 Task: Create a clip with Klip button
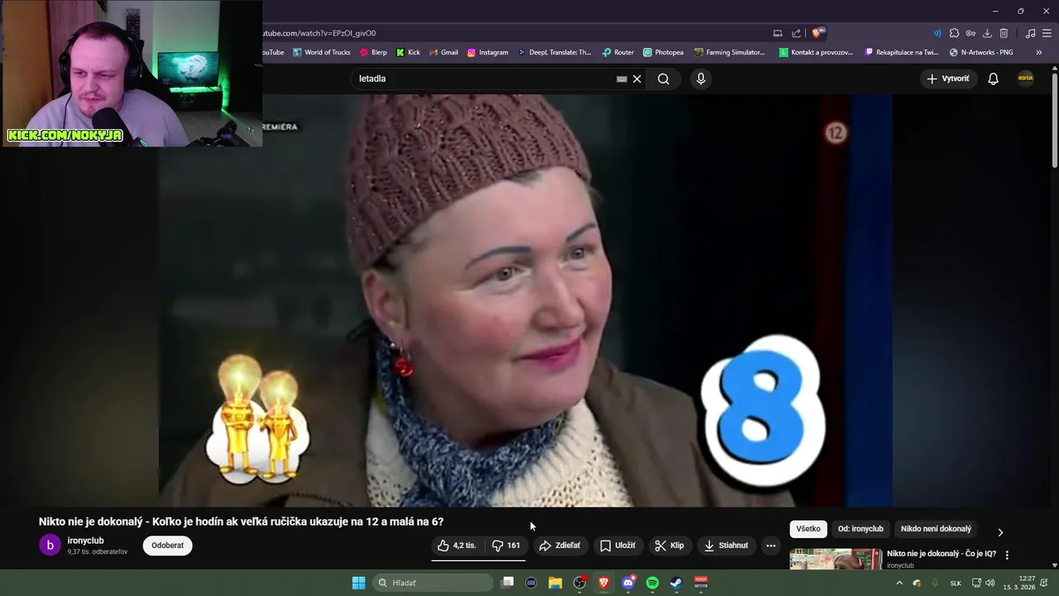point(669,546)
